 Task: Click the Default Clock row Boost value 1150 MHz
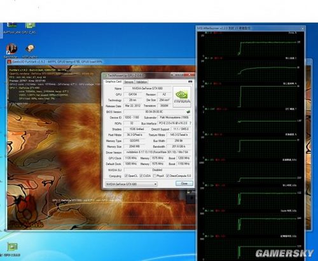click(184, 164)
